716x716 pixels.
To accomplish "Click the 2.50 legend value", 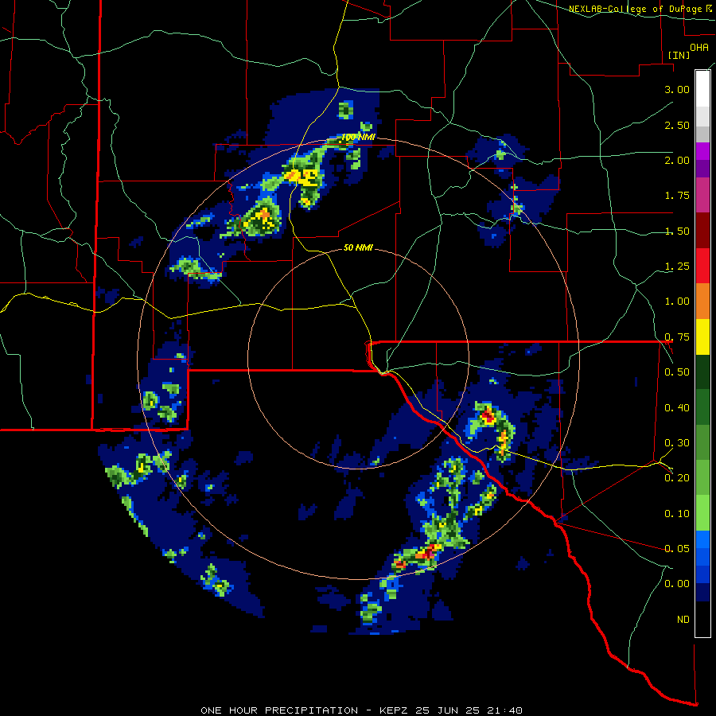I will 677,125.
